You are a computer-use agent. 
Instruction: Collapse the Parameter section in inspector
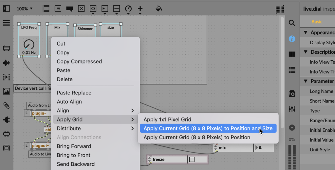[306, 81]
